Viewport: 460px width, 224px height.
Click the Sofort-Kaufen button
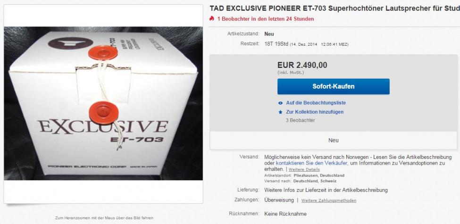coord(333,86)
